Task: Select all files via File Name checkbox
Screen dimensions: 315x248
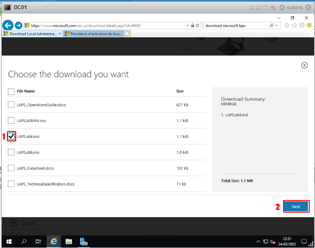Action: point(11,91)
